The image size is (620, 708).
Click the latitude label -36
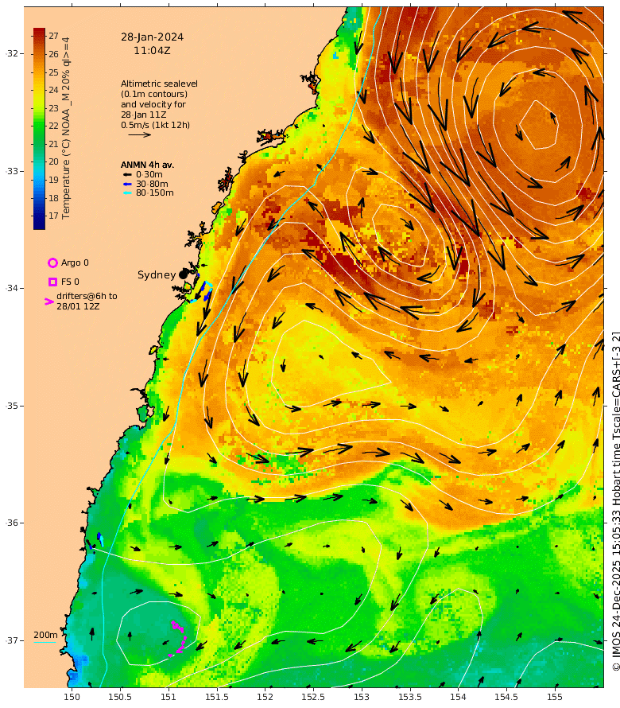(x=12, y=523)
